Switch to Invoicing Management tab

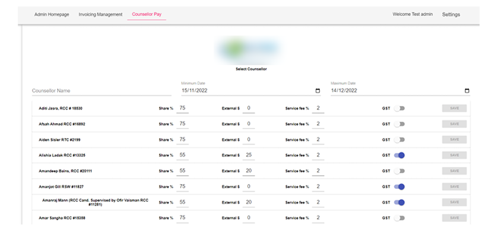(100, 14)
